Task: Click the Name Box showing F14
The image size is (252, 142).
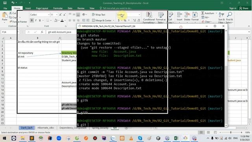Action: (x=9, y=32)
